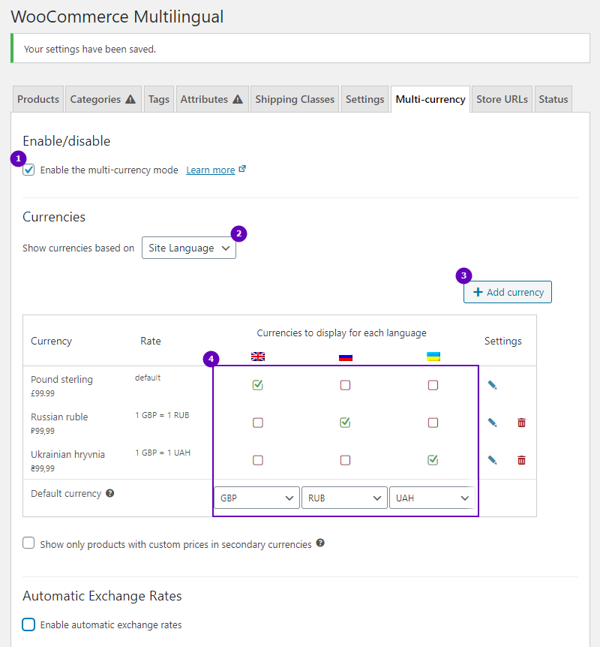600x647 pixels.
Task: Click the Categories tab warning icon
Action: [130, 99]
